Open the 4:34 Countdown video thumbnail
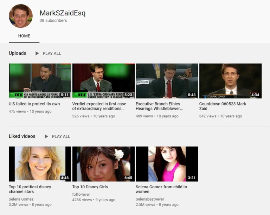The width and height of the screenshot is (270, 215). tap(230, 81)
